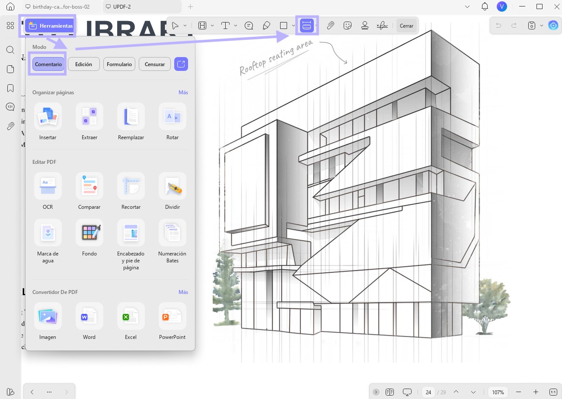This screenshot has height=399, width=562.
Task: Select the pencil highlighter tool
Action: tap(267, 26)
